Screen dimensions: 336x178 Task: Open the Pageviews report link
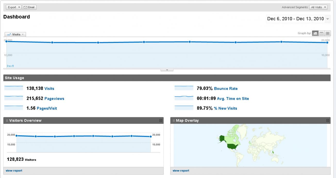54,99
